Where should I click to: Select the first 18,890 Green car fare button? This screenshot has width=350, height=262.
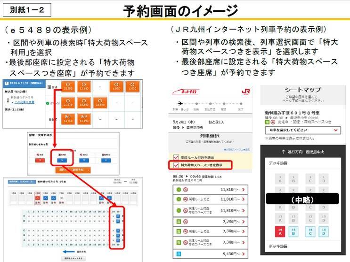(84, 102)
